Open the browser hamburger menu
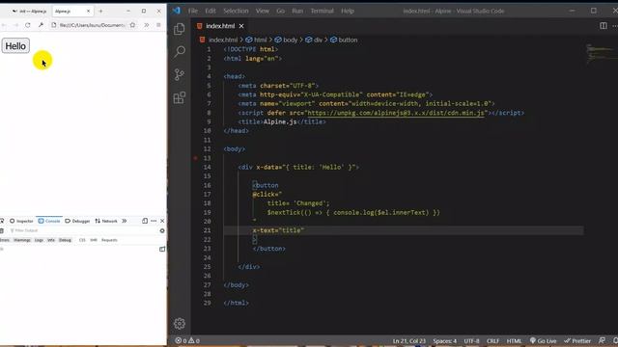Image resolution: width=618 pixels, height=347 pixels. click(x=158, y=25)
